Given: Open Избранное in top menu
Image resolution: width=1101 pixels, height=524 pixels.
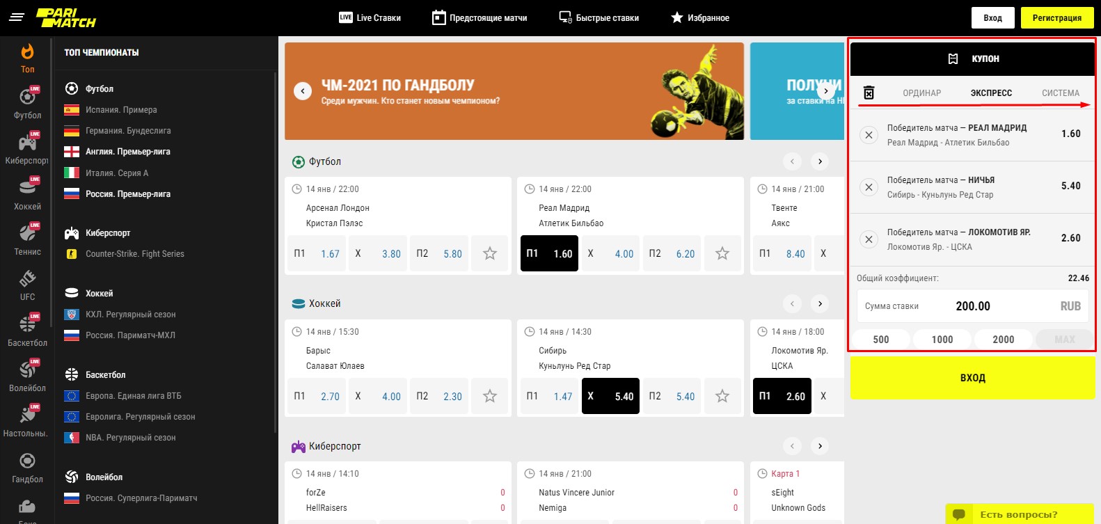Looking at the screenshot, I should [700, 17].
